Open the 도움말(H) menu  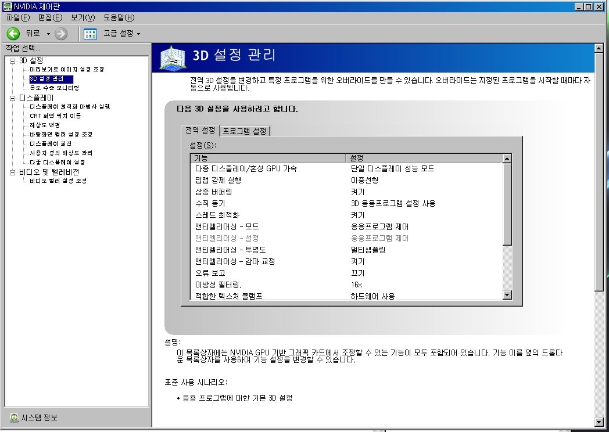pos(119,17)
